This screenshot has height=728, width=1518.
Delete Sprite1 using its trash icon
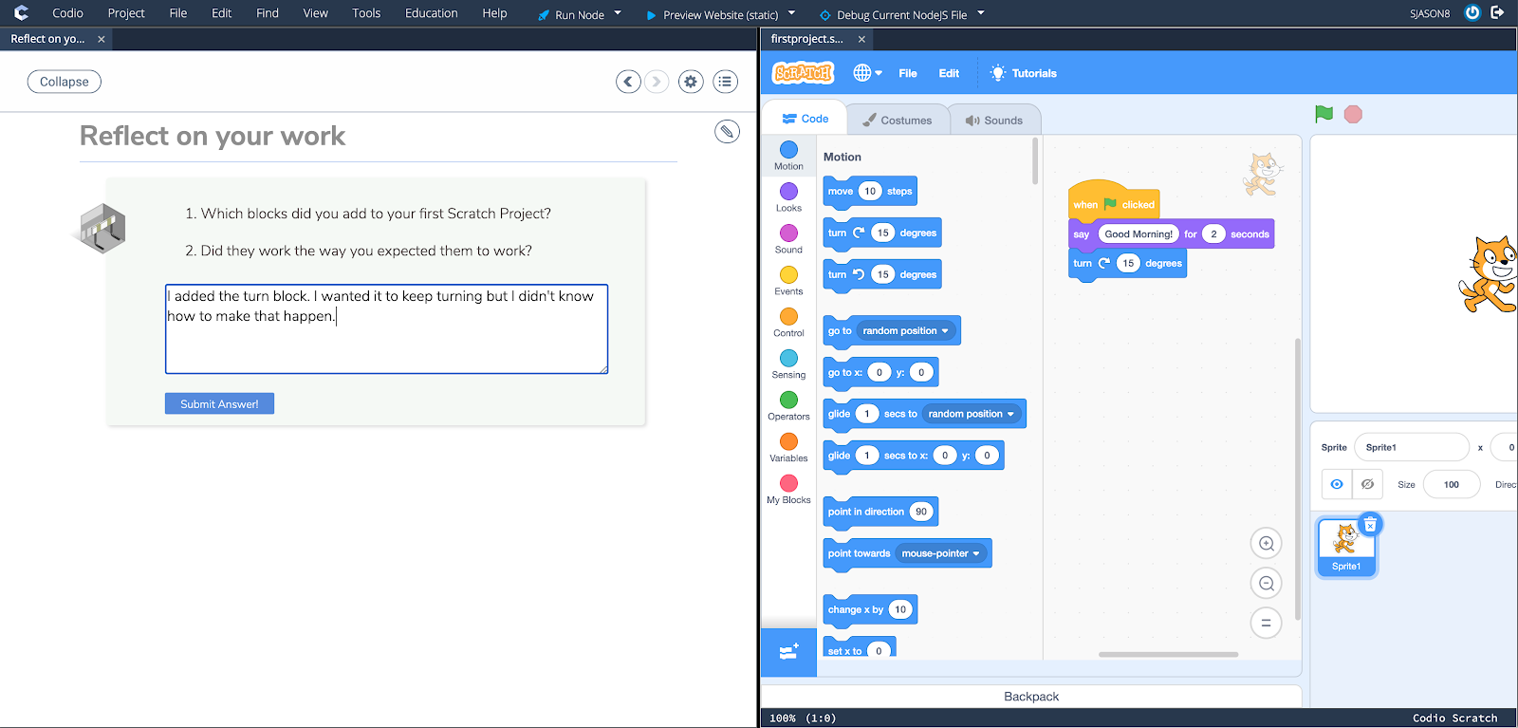tap(1370, 525)
